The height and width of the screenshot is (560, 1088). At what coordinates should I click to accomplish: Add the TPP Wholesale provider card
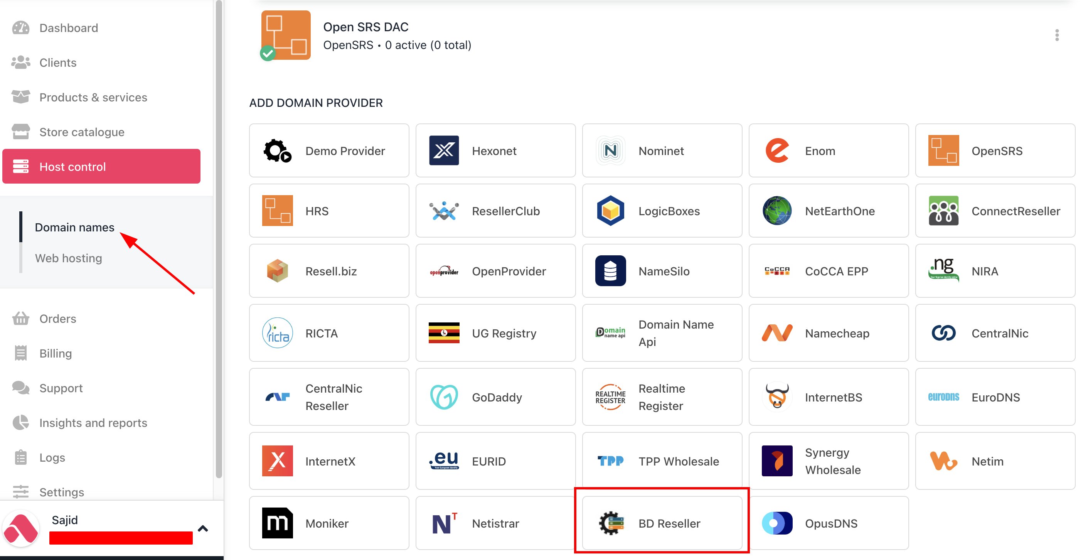662,460
